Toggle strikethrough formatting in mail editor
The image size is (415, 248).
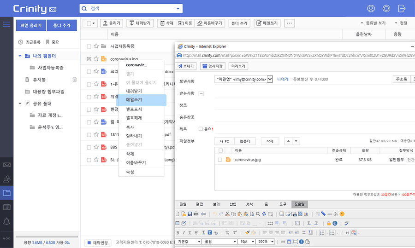(196, 233)
